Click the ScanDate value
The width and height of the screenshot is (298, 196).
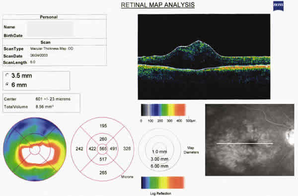pos(39,55)
